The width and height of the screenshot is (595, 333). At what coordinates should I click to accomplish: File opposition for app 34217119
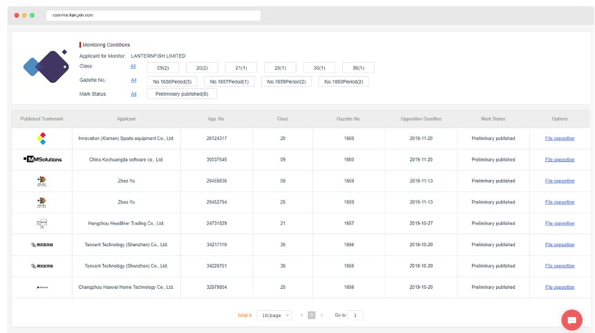[x=560, y=245]
